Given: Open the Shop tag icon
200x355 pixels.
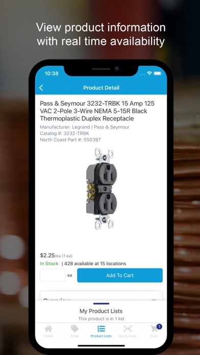Looking at the screenshot, I should (74, 328).
